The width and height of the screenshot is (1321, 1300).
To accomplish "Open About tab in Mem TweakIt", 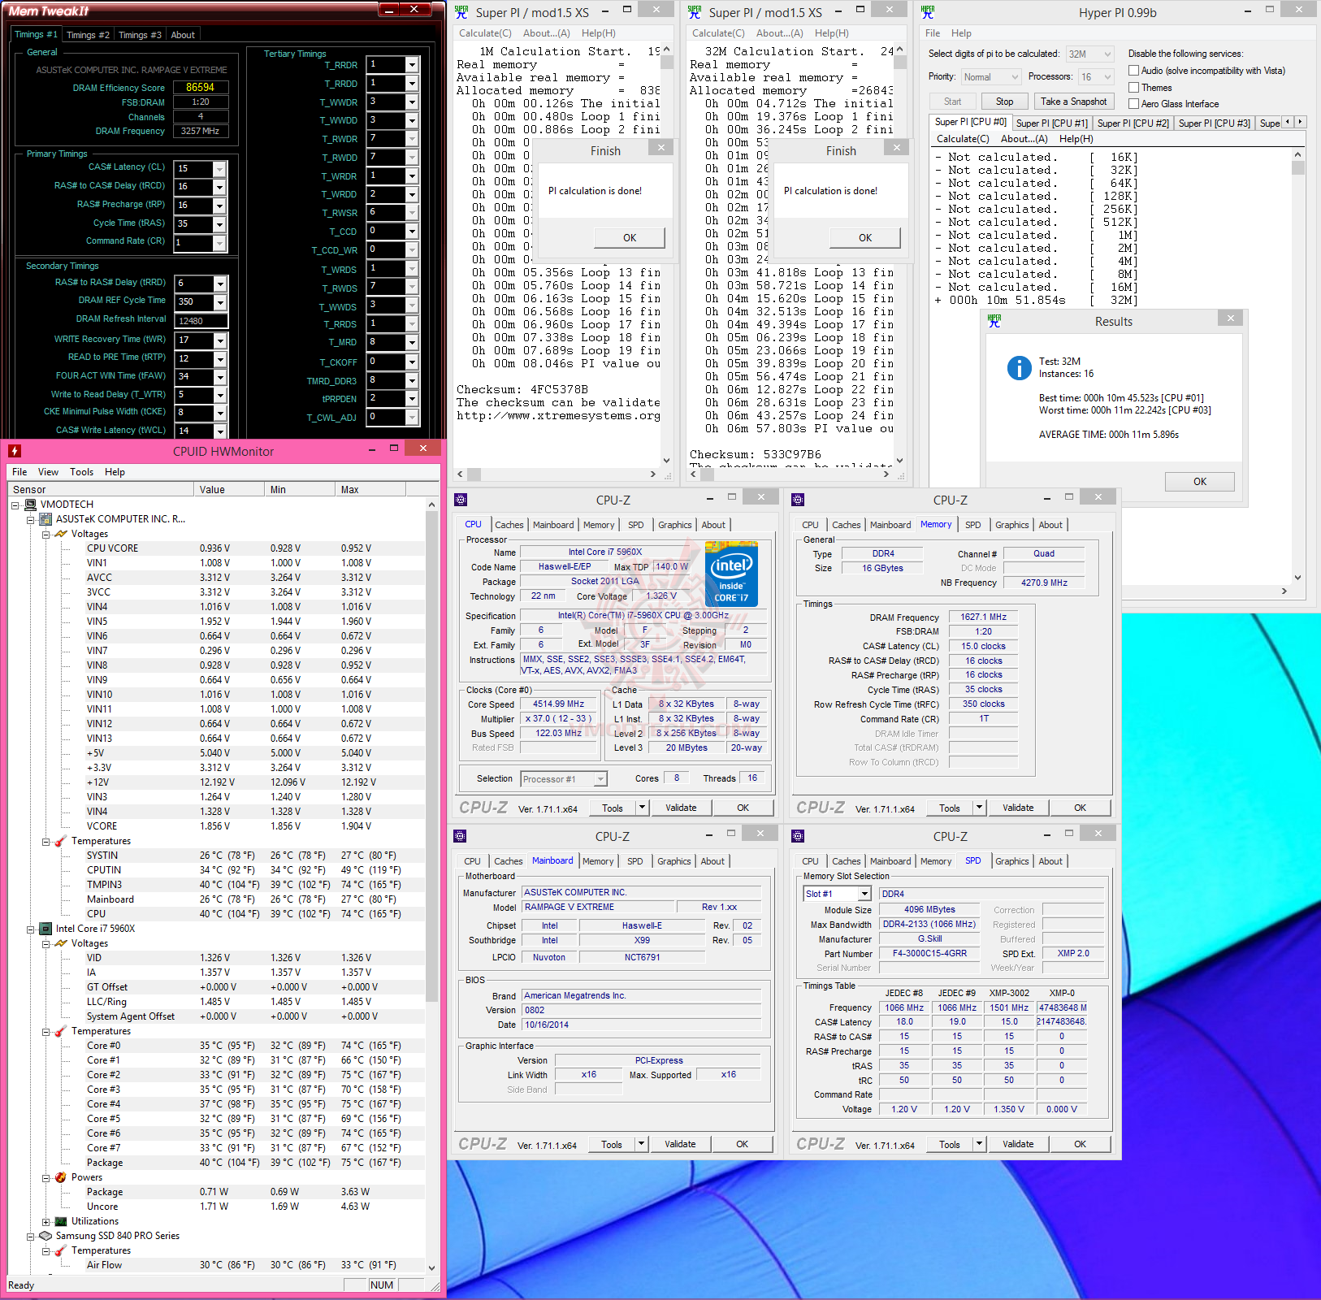I will (183, 35).
